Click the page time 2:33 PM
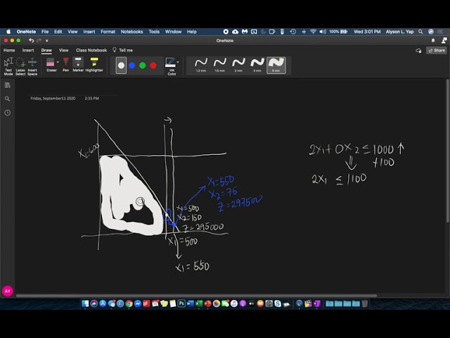Viewport: 450px width, 338px height. [92, 99]
